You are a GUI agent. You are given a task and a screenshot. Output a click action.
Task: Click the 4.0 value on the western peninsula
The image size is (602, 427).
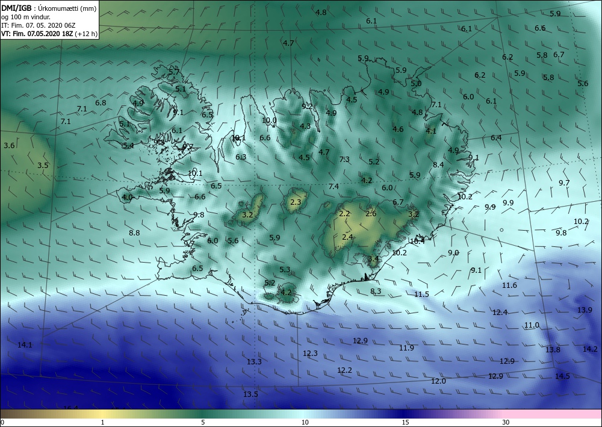pyautogui.click(x=127, y=198)
